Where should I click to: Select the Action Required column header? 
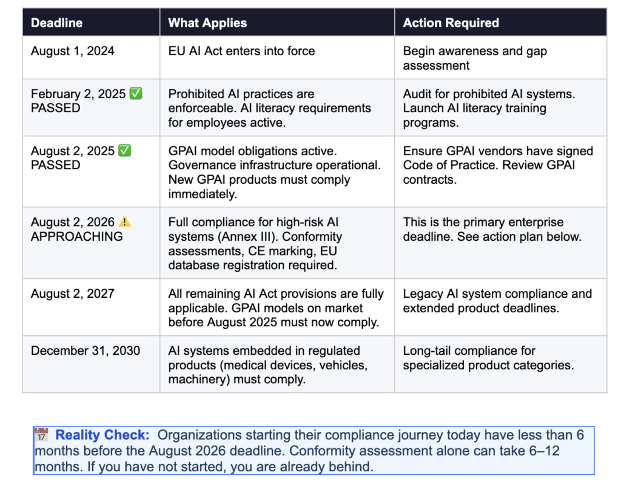coord(451,22)
